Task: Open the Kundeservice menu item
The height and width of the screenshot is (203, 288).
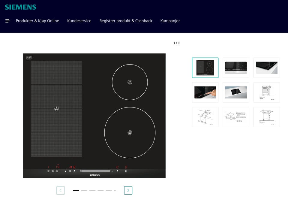Action: click(79, 21)
